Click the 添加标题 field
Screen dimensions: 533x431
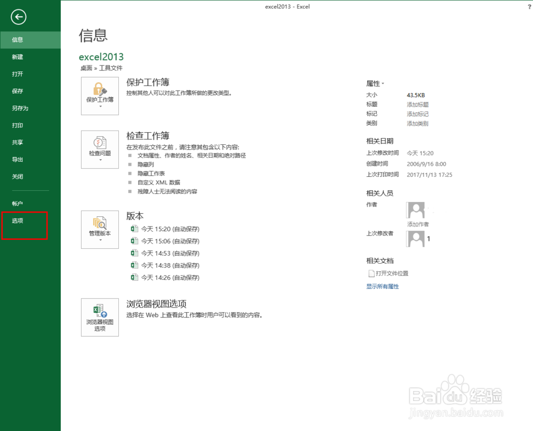point(418,104)
